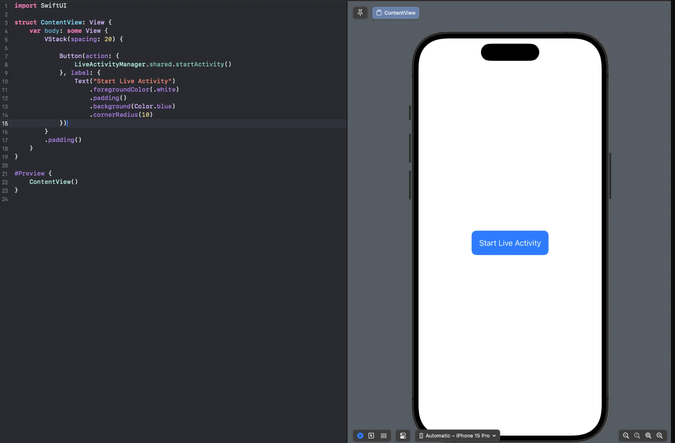Enable Live preview mode play button

pos(360,436)
